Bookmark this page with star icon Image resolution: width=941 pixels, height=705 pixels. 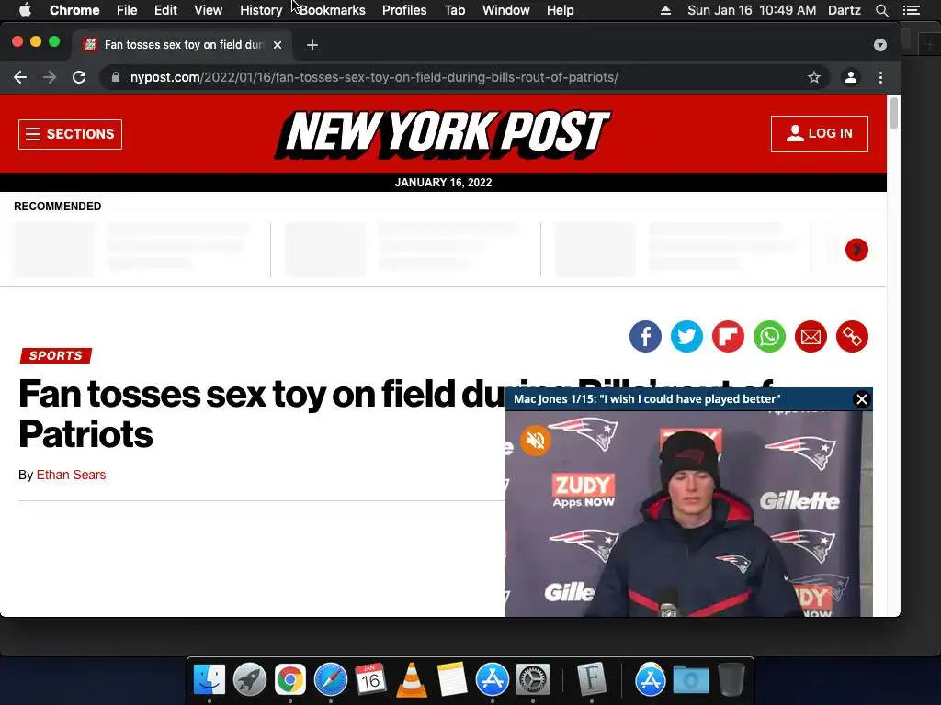(814, 77)
